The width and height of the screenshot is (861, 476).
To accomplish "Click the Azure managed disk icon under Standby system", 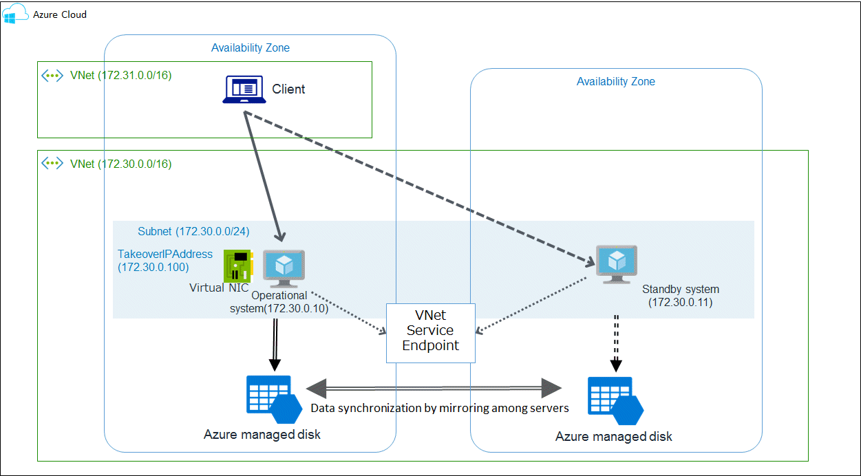I will click(616, 401).
